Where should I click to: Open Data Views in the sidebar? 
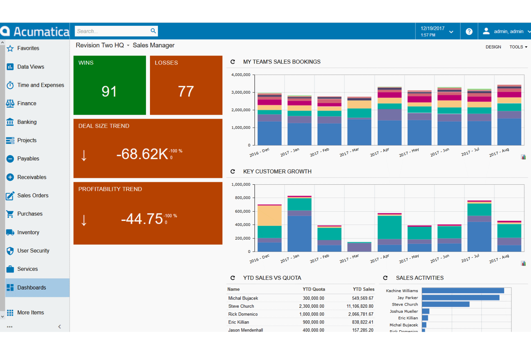(37, 67)
